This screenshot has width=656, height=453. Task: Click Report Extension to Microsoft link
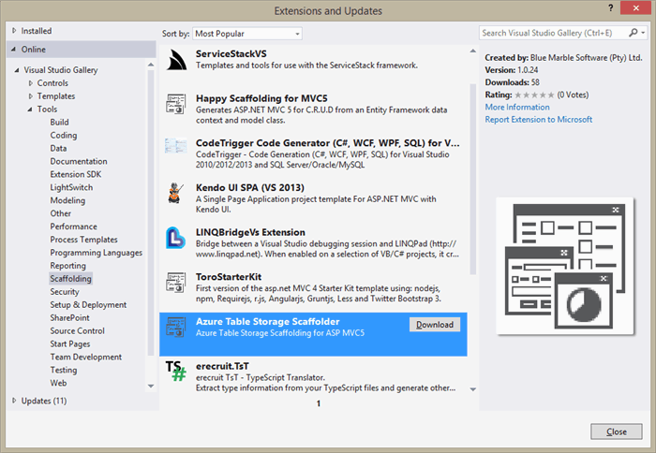pyautogui.click(x=539, y=120)
